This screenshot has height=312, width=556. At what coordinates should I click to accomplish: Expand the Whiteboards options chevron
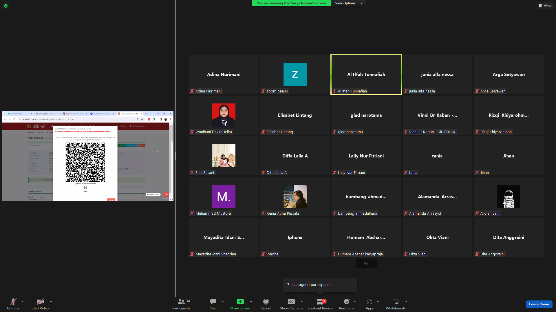[406, 302]
